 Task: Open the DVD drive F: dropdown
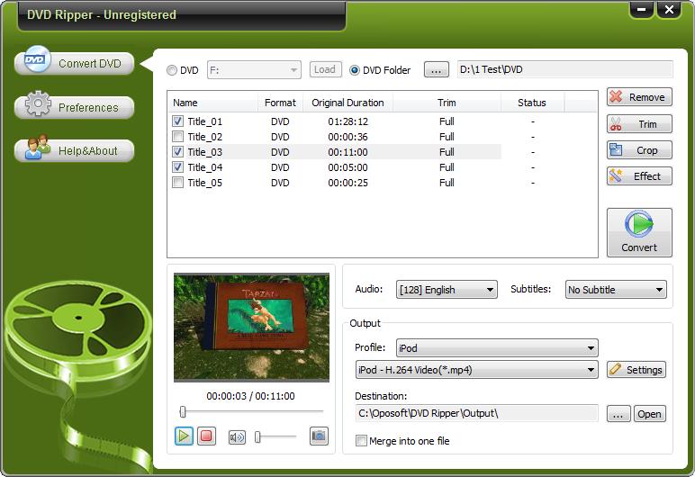pyautogui.click(x=254, y=70)
